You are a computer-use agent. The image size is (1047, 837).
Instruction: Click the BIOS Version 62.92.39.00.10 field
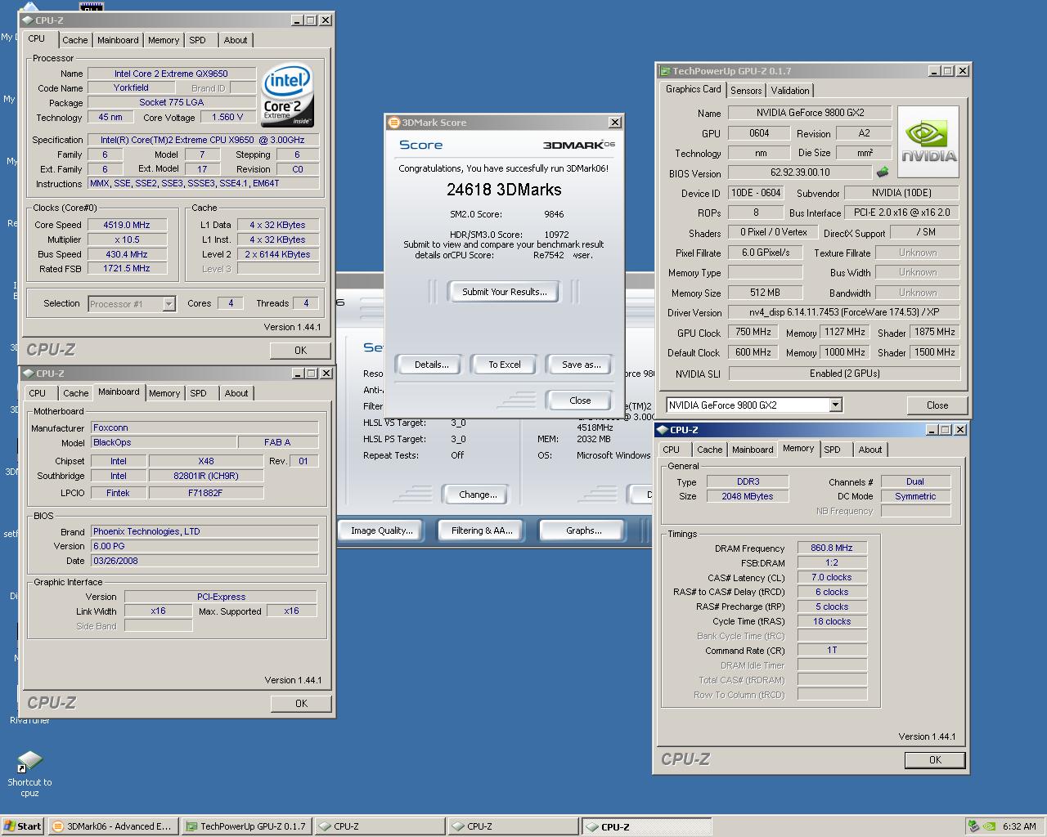click(799, 172)
